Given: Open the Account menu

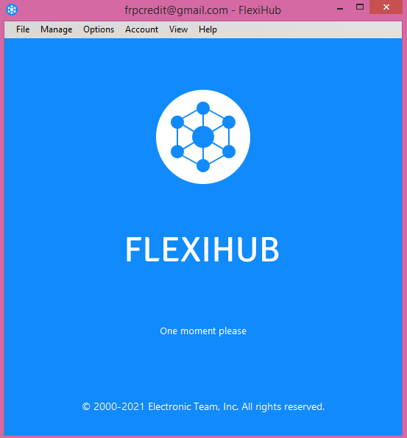Looking at the screenshot, I should pyautogui.click(x=141, y=29).
